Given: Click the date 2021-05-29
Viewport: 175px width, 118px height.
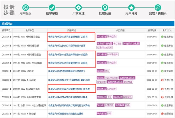Looking at the screenshot, I should pyautogui.click(x=152, y=114).
